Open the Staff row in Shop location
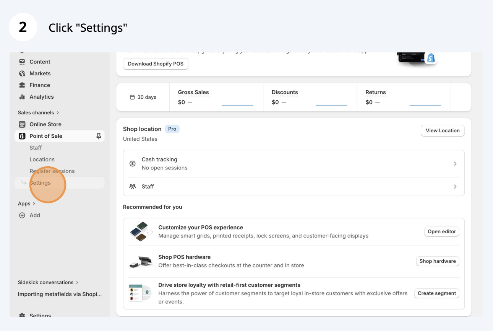Screen dimensions: 493x332 click(294, 187)
